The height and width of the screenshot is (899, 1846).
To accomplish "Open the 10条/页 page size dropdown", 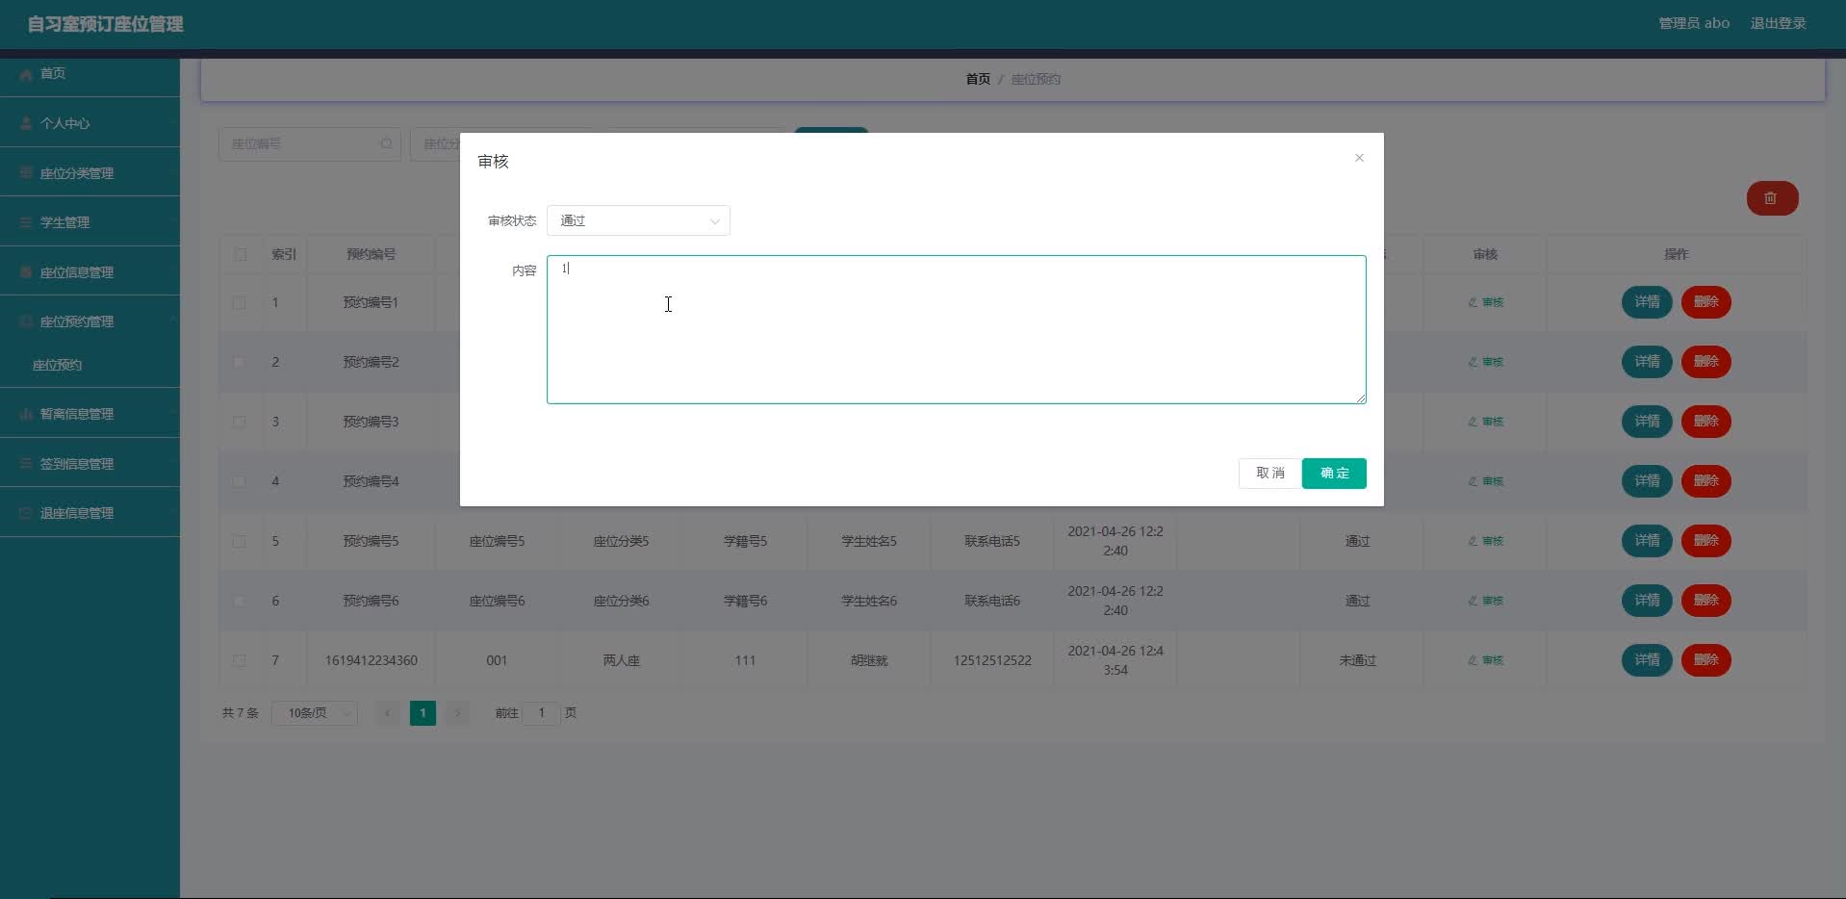I will click(x=315, y=713).
